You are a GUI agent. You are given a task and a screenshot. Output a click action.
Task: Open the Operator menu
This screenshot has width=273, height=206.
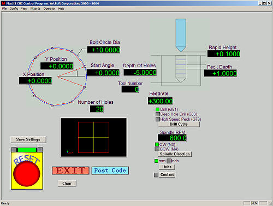pyautogui.click(x=49, y=9)
